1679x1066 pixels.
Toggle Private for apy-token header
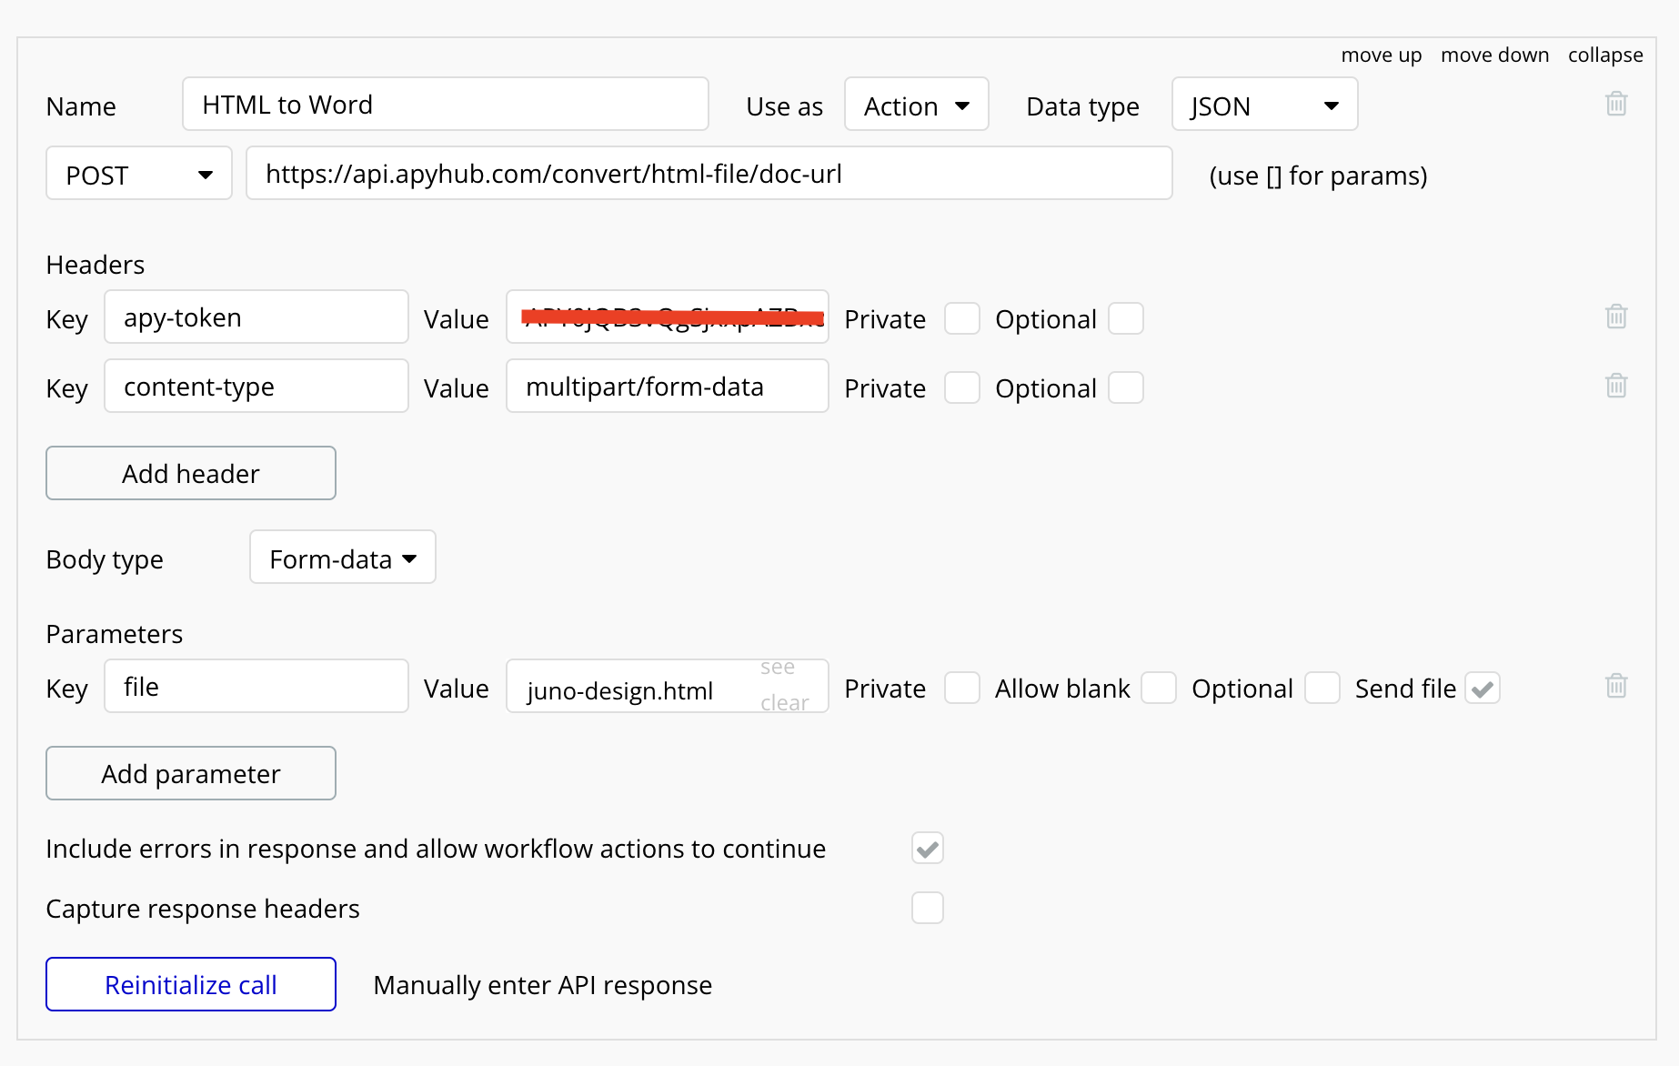pyautogui.click(x=961, y=319)
